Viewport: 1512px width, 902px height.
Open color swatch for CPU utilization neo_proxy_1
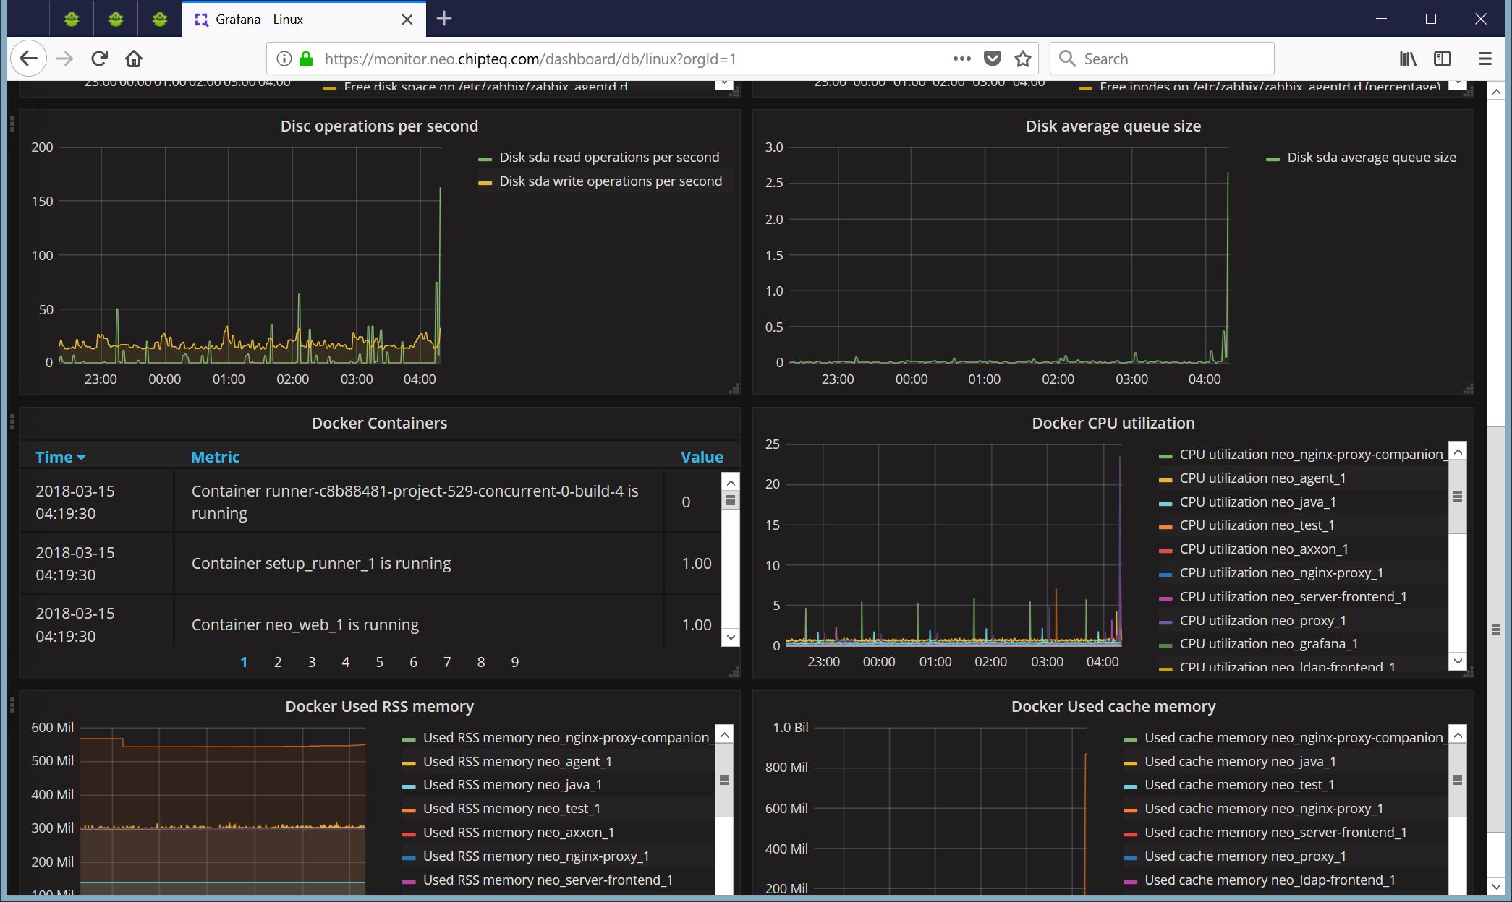1165,622
